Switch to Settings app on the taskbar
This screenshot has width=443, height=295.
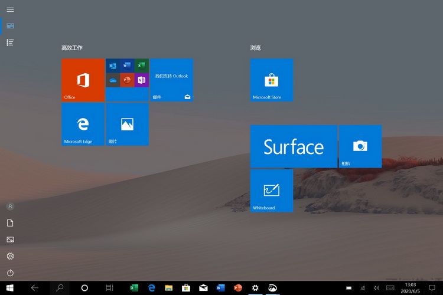coord(255,288)
